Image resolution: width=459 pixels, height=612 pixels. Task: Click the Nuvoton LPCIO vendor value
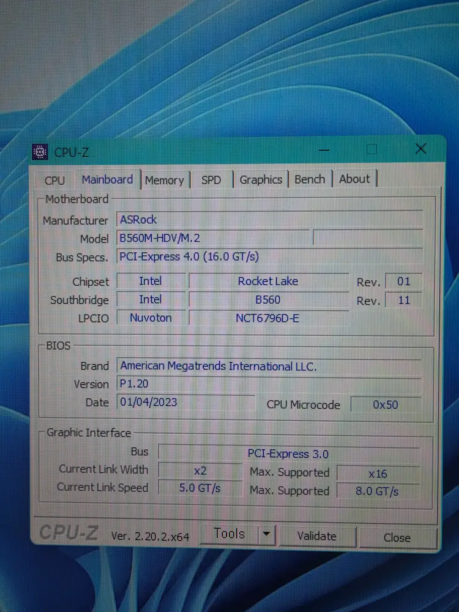point(151,318)
